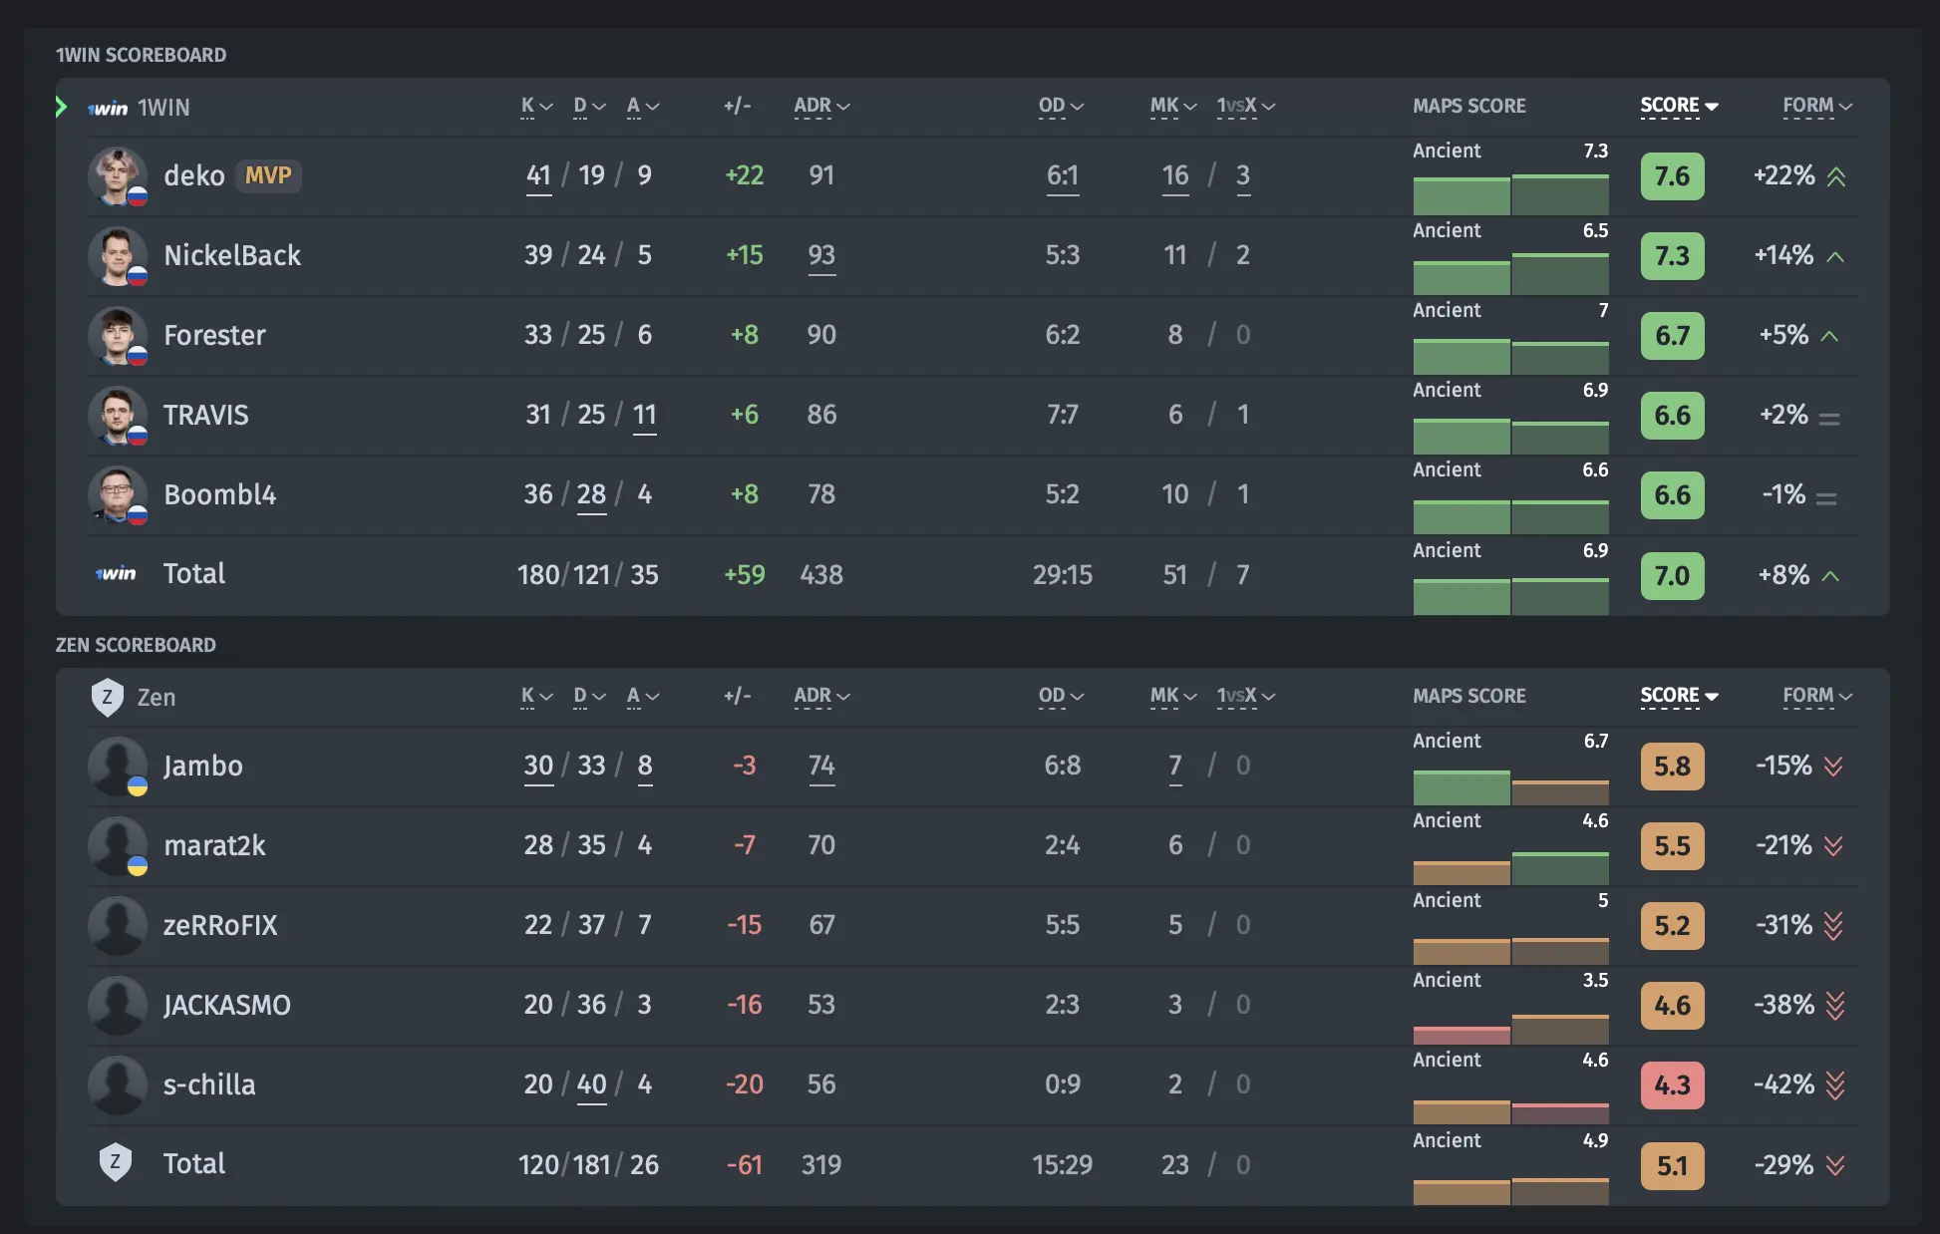The image size is (1940, 1234).
Task: Sort 1WIN table by 1vsX
Action: click(x=1246, y=106)
